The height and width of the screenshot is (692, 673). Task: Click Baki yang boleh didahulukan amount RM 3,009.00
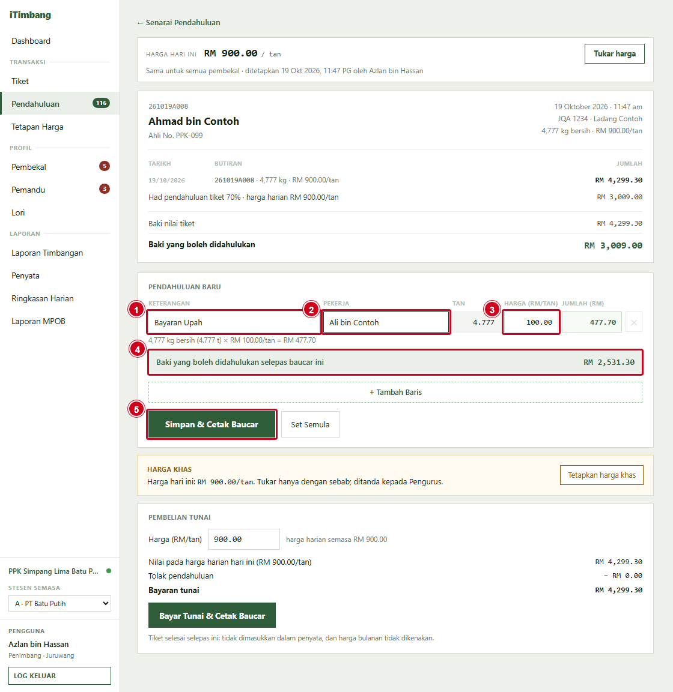tap(614, 245)
